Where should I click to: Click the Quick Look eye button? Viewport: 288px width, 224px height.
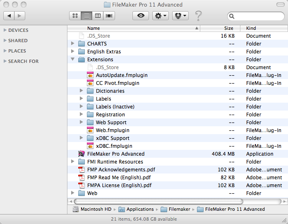pyautogui.click(x=141, y=16)
